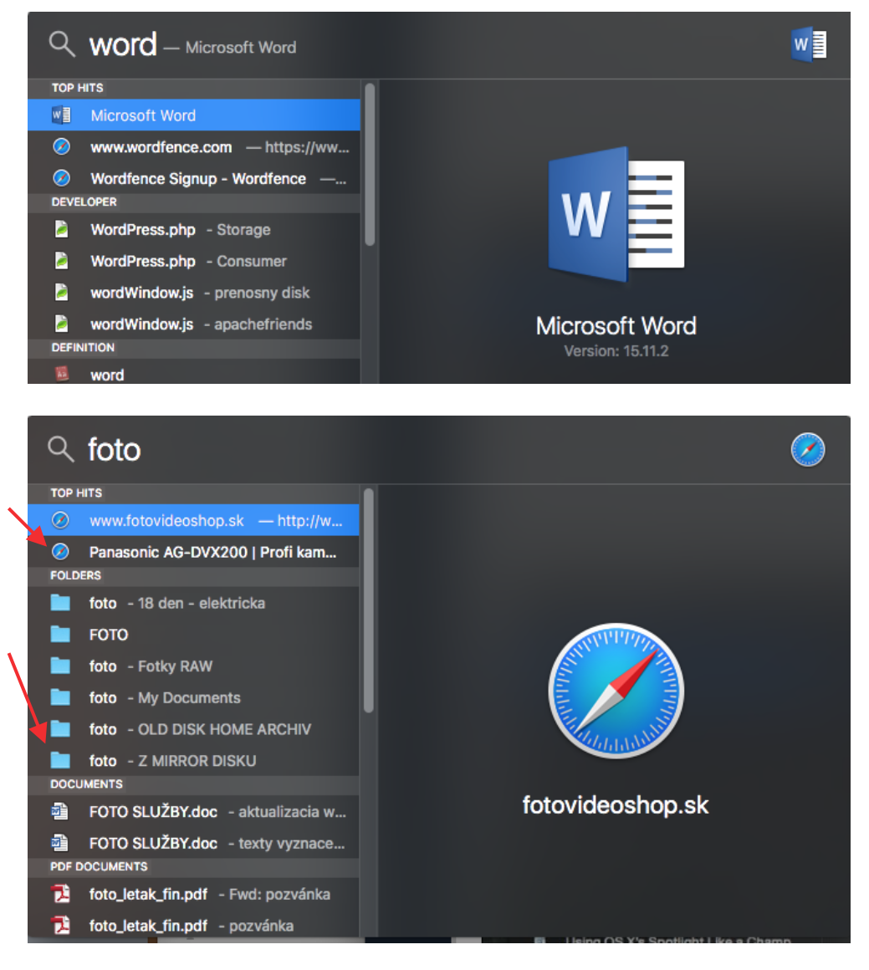Click the small Word icon in the top search bar
Image resolution: width=869 pixels, height=970 pixels.
click(x=808, y=44)
